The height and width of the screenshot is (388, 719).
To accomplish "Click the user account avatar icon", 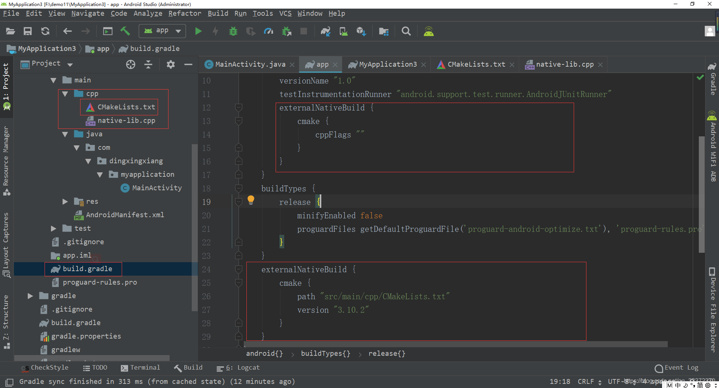I will 710,31.
